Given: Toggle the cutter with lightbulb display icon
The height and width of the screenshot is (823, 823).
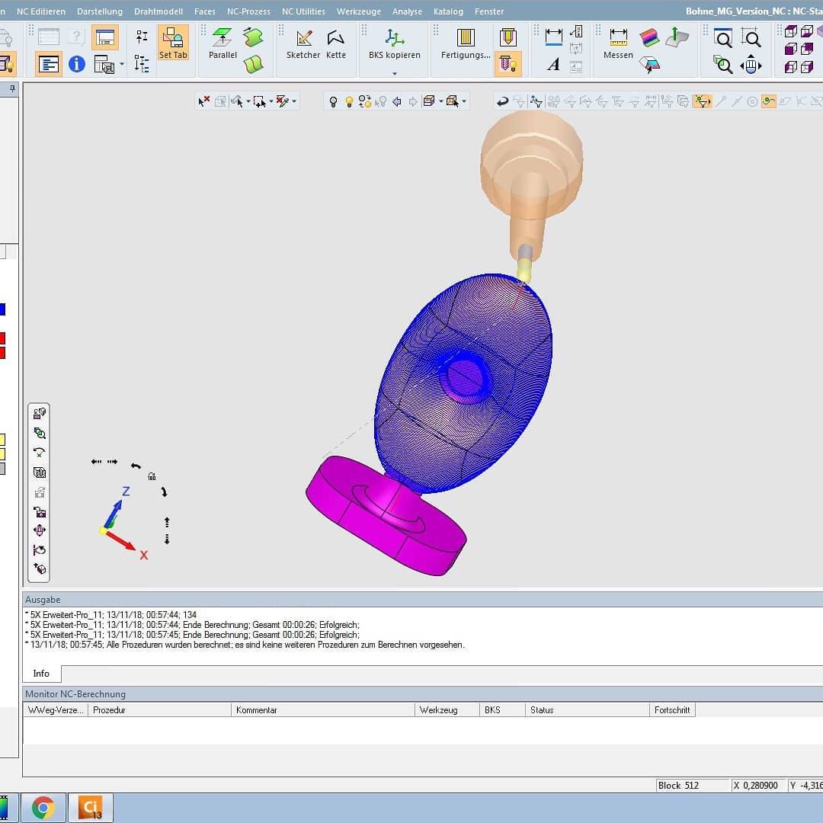Looking at the screenshot, I should coord(508,64).
